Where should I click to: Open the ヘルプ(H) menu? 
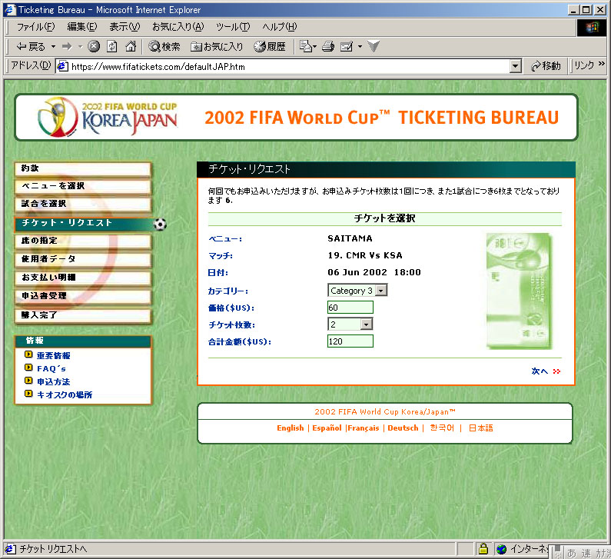(280, 26)
